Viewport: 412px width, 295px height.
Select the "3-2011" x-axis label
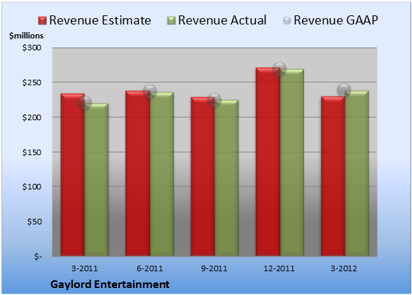click(x=85, y=268)
